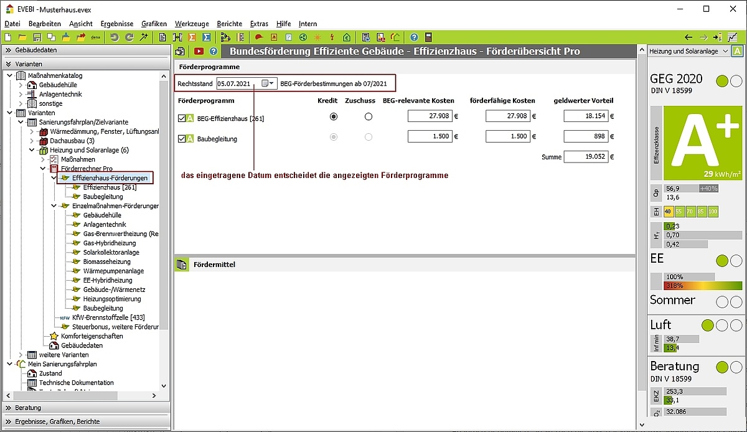Navigate back with the left arrow icon
747x432 pixels.
(688, 37)
